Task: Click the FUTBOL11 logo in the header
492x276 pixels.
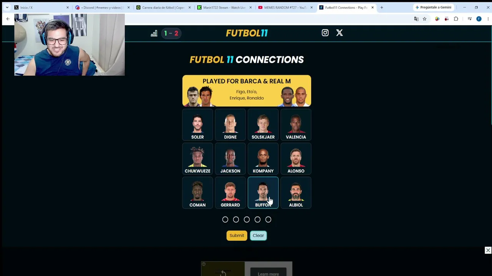Action: [247, 33]
